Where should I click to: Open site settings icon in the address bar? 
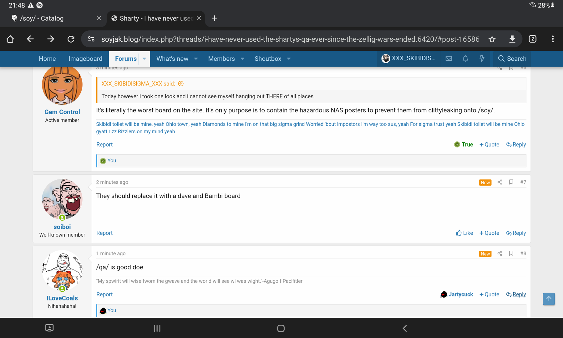click(91, 39)
